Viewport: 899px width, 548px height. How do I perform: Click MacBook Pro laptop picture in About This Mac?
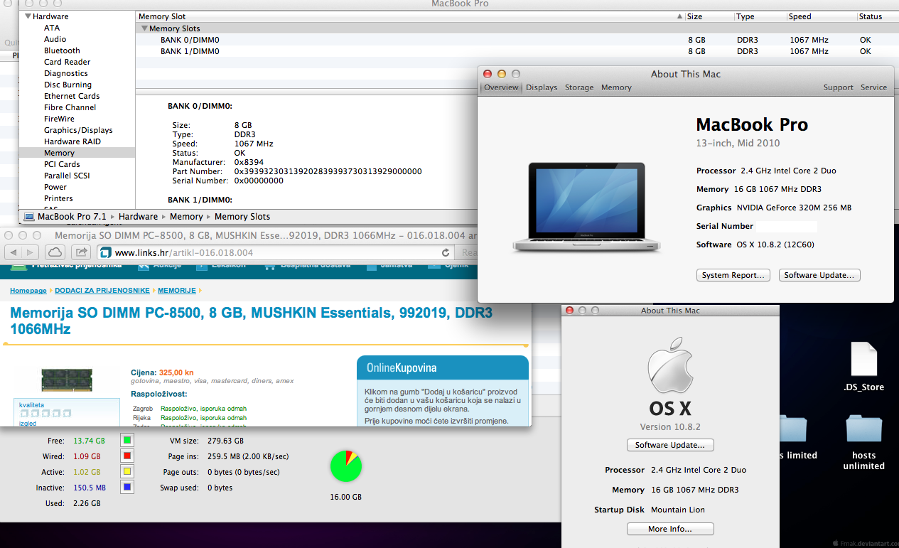[x=586, y=208]
